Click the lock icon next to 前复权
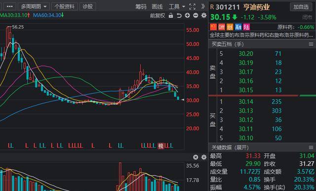The width and height of the screenshot is (316, 191). (171, 15)
